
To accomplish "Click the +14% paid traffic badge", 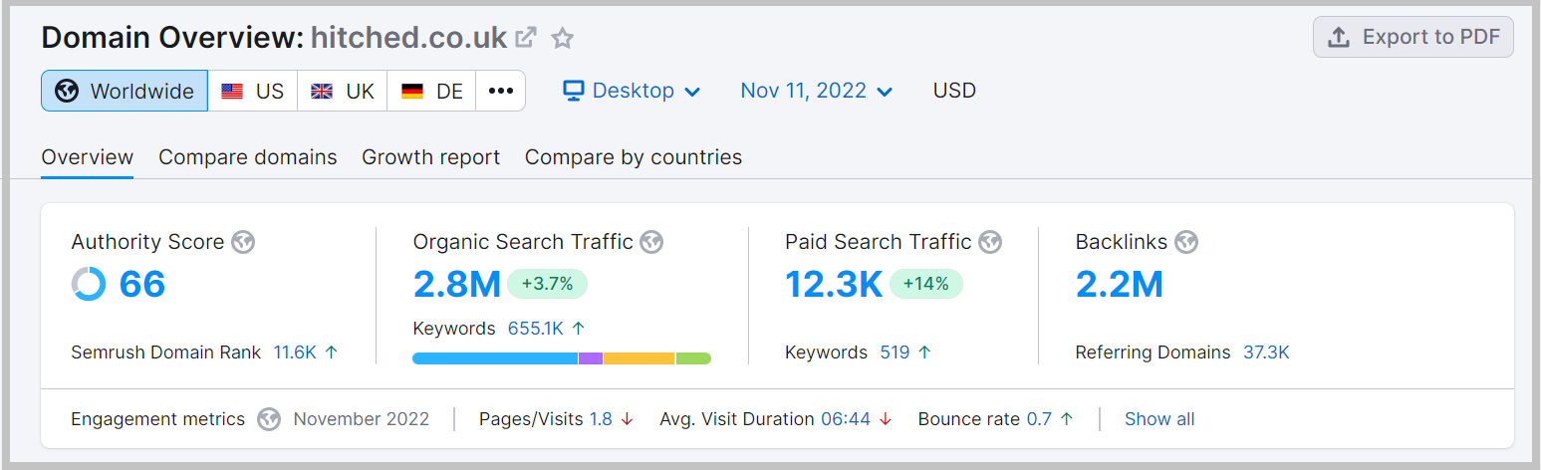I will (926, 285).
